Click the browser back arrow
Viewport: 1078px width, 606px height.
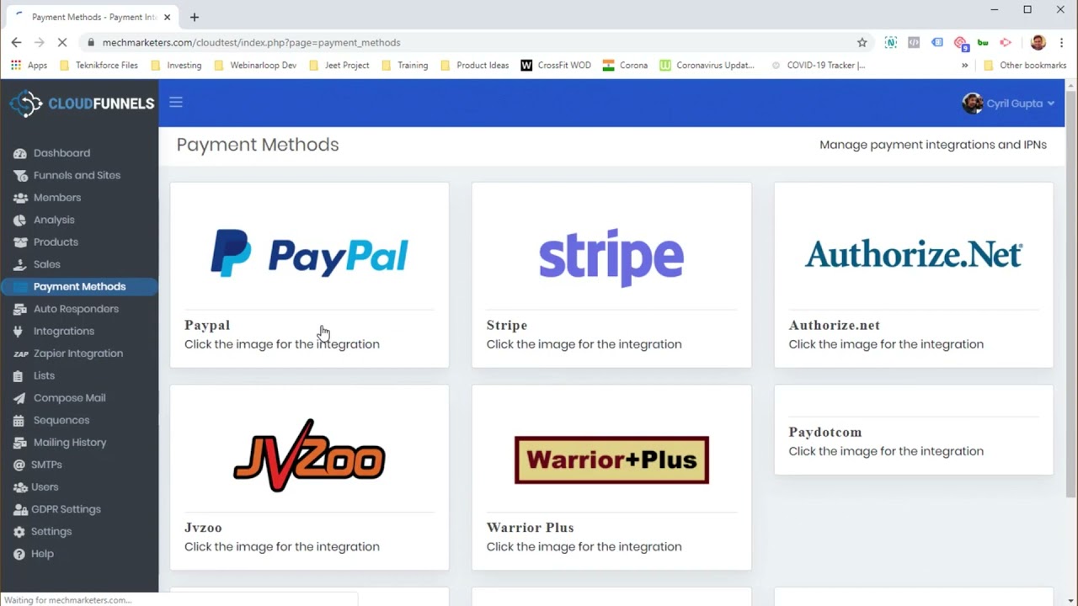[16, 42]
